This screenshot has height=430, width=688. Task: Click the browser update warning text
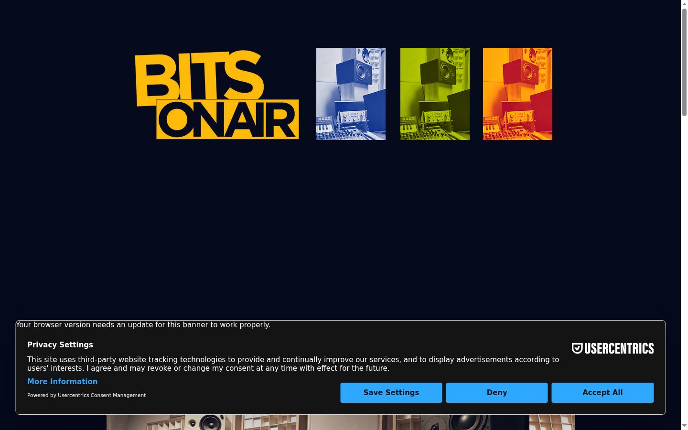click(143, 325)
